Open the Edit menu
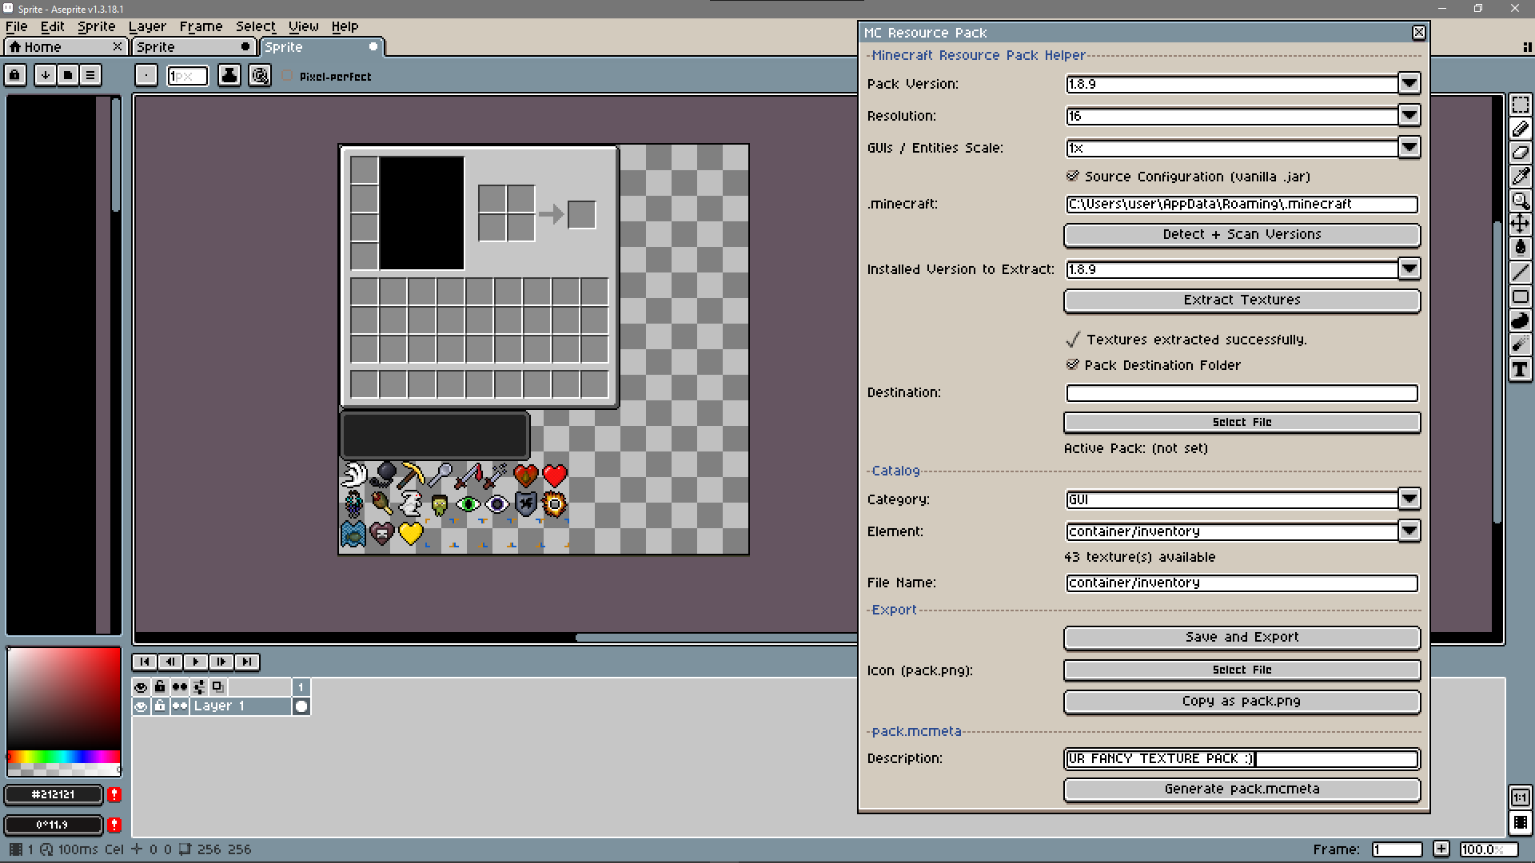Image resolution: width=1535 pixels, height=863 pixels. (x=53, y=26)
